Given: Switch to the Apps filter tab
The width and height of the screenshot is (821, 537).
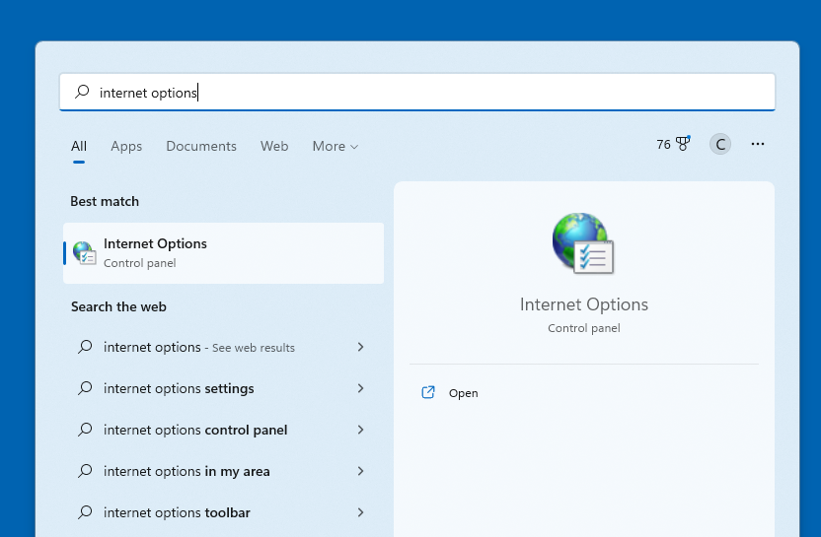Looking at the screenshot, I should pos(126,147).
